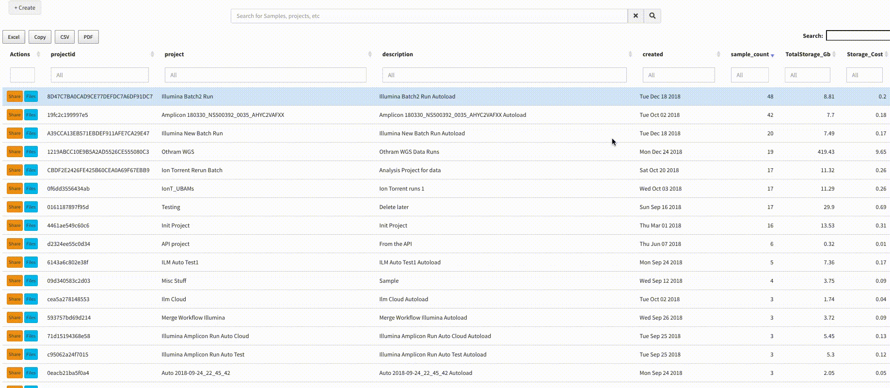Open Files for Misc Stuff
Image resolution: width=890 pixels, height=388 pixels.
tap(31, 281)
